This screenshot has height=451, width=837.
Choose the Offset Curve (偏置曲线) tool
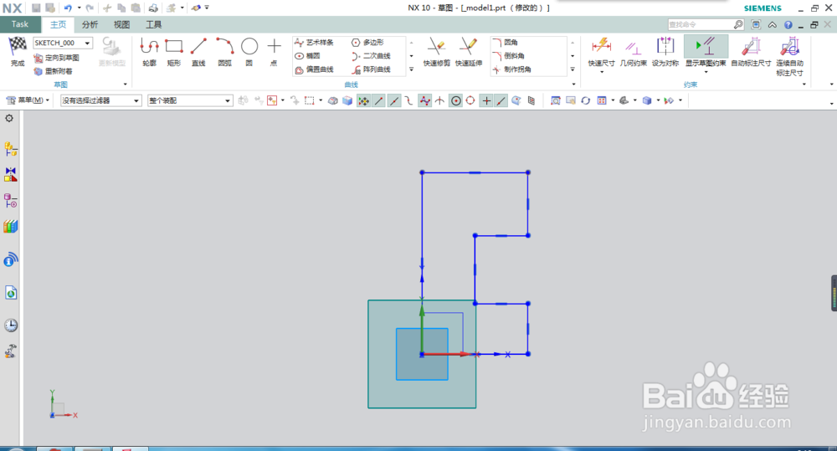coord(315,69)
